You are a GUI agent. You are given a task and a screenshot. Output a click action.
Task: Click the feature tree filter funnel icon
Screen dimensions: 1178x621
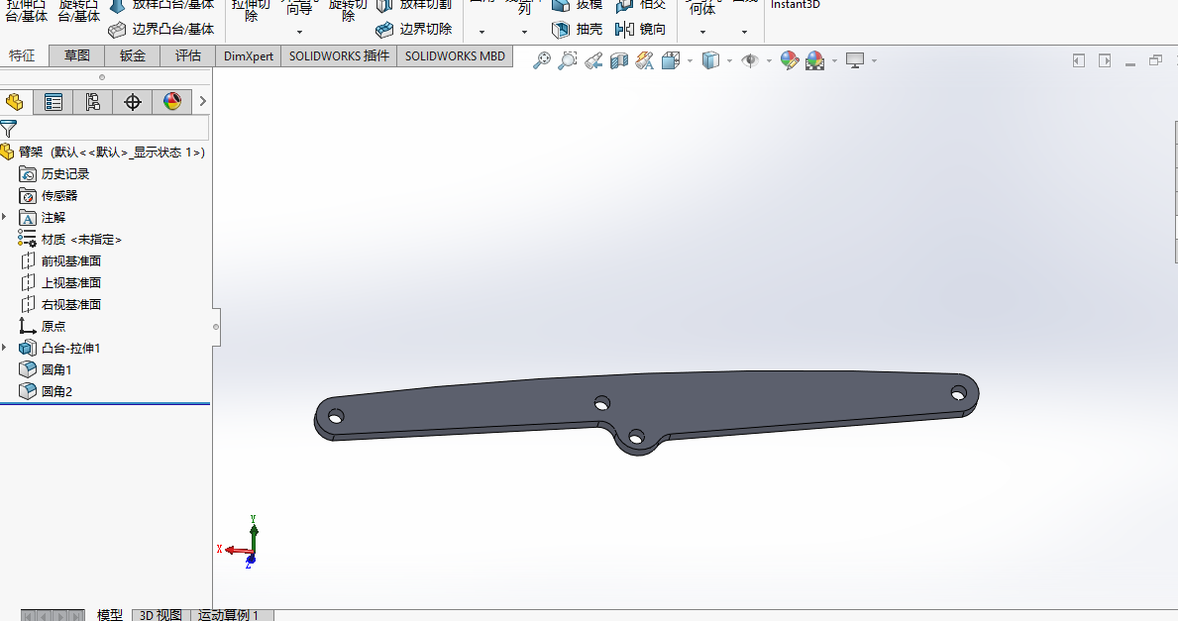coord(9,128)
